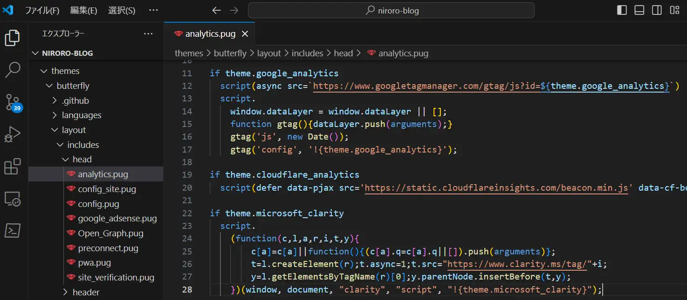The height and width of the screenshot is (300, 687).
Task: Close the analytics.pug editor tab
Action: (245, 34)
